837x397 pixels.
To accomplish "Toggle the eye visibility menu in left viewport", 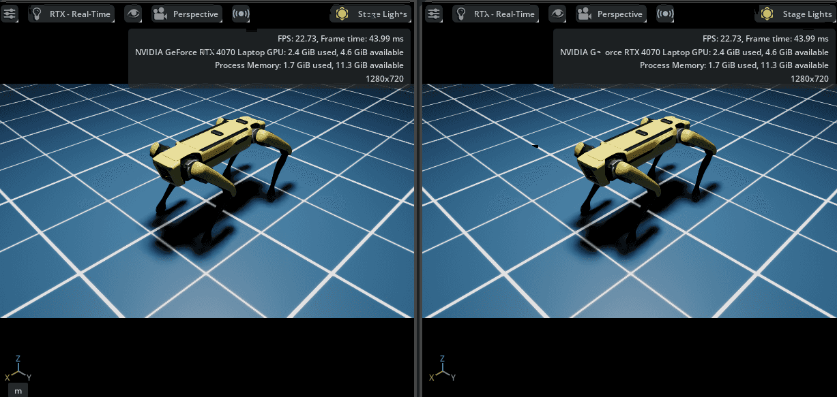I will tap(134, 14).
